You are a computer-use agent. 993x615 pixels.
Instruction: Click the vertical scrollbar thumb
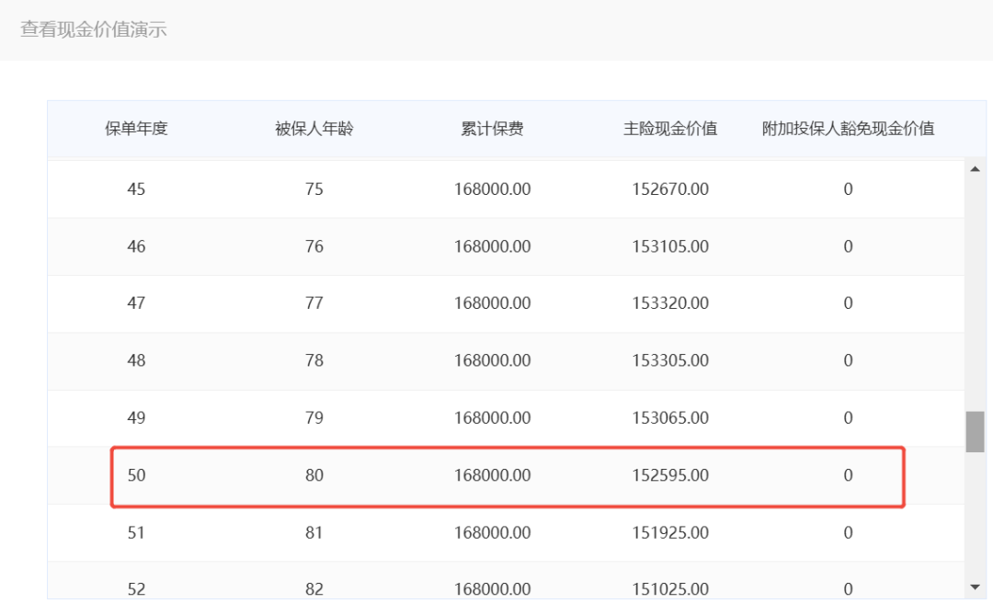pos(975,431)
